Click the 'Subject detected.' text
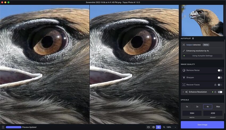Image resolution: width=226 pixels, height=130 pixels. pos(194,45)
